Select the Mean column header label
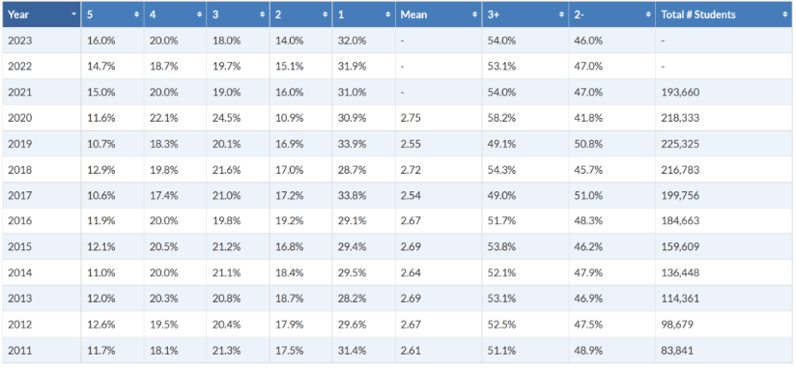The image size is (796, 370). (x=413, y=14)
